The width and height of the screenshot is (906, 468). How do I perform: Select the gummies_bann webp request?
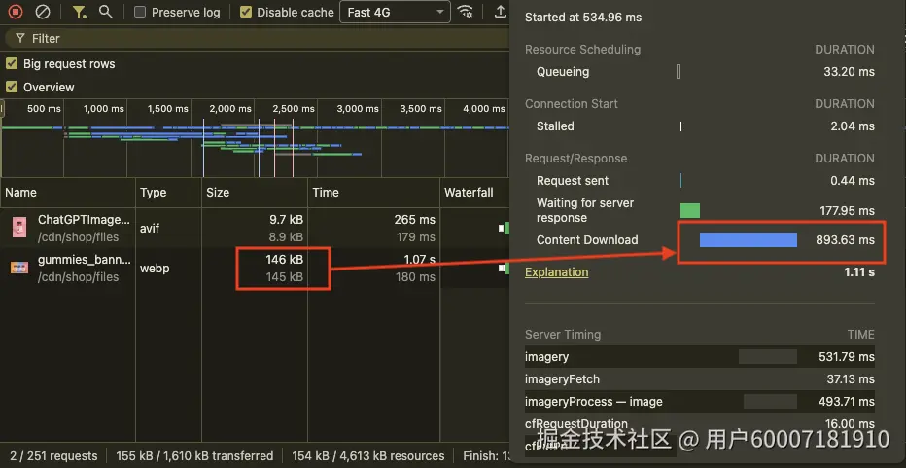255,269
